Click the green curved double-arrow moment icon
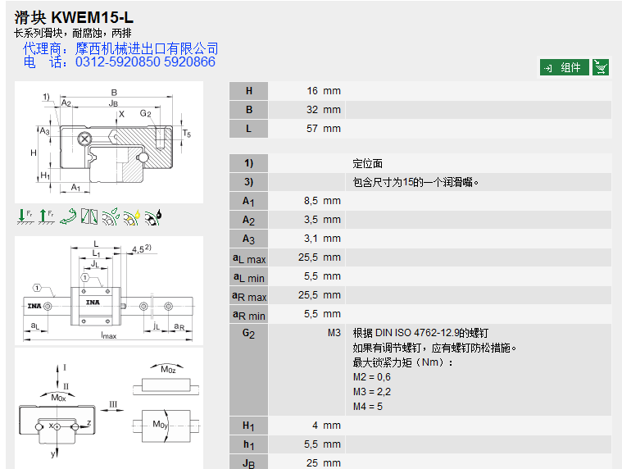The width and height of the screenshot is (622, 469). tap(68, 216)
